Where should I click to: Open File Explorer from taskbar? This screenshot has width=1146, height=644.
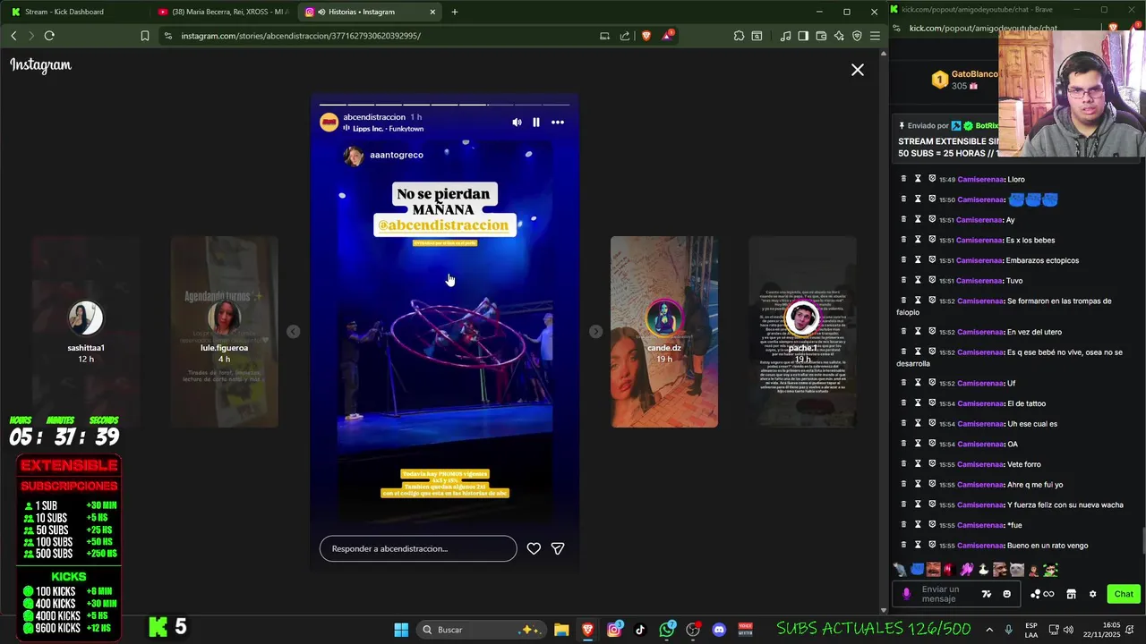point(561,630)
